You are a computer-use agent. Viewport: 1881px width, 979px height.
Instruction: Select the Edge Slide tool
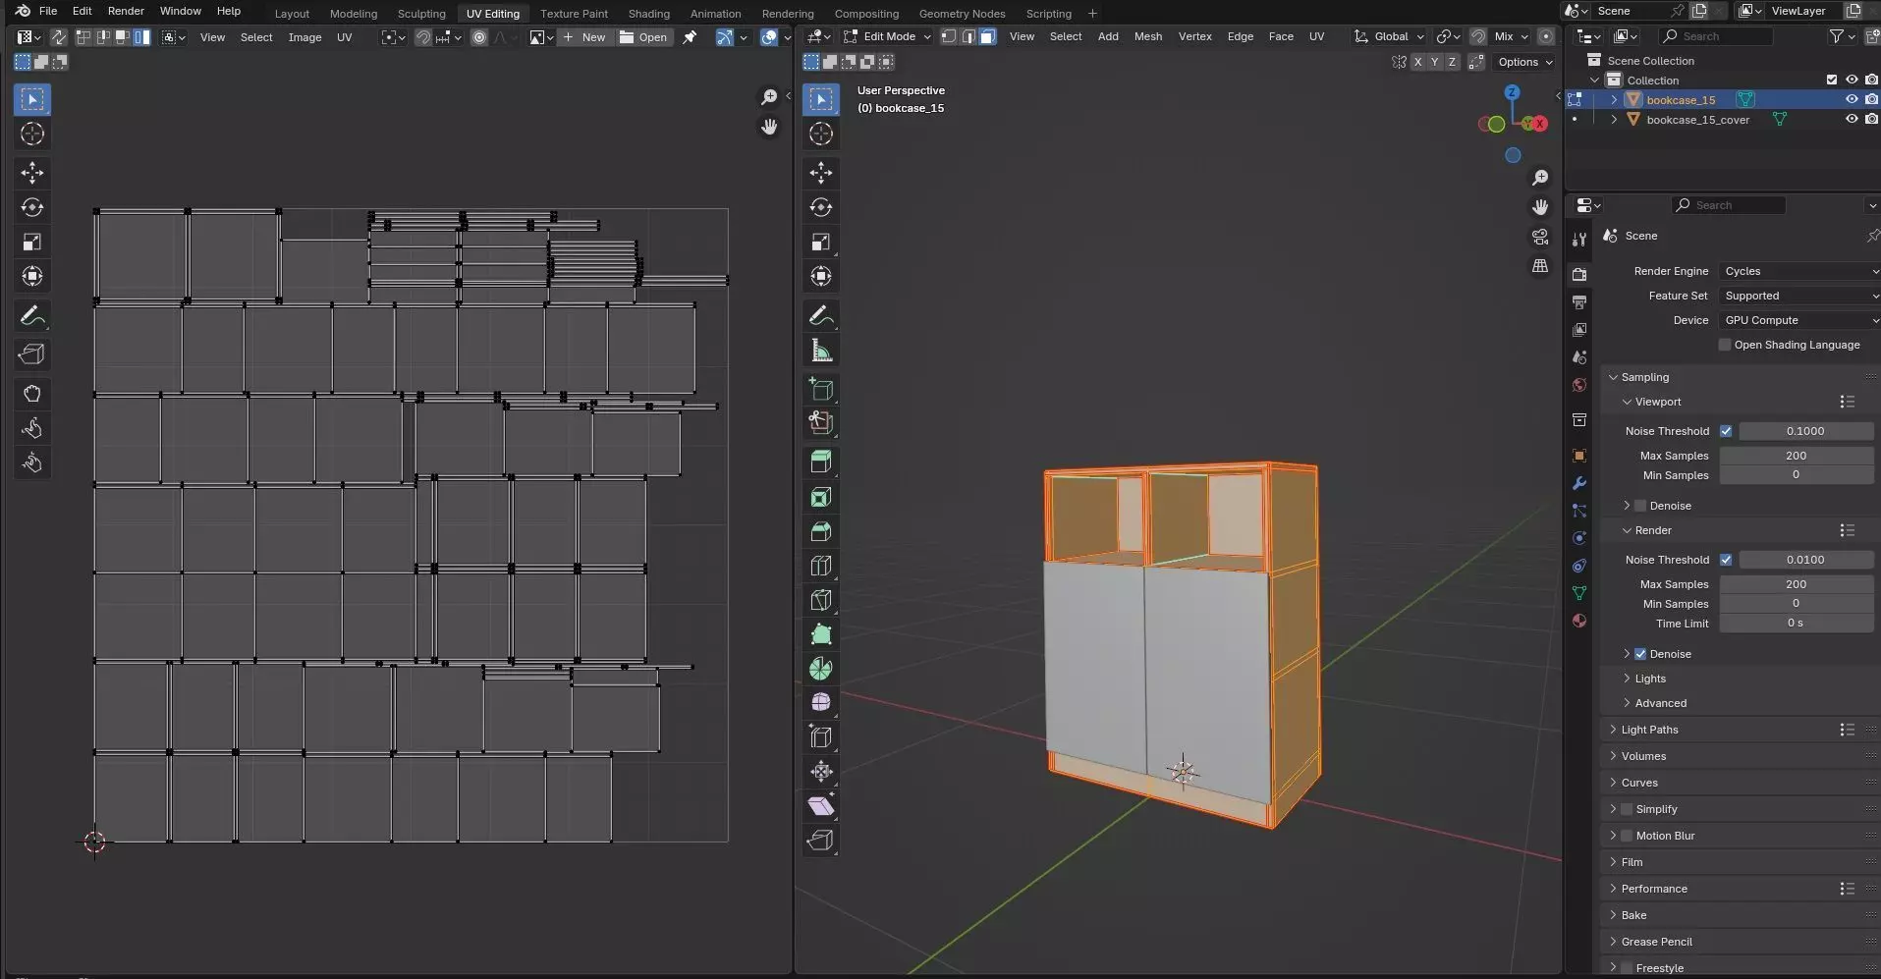click(821, 736)
